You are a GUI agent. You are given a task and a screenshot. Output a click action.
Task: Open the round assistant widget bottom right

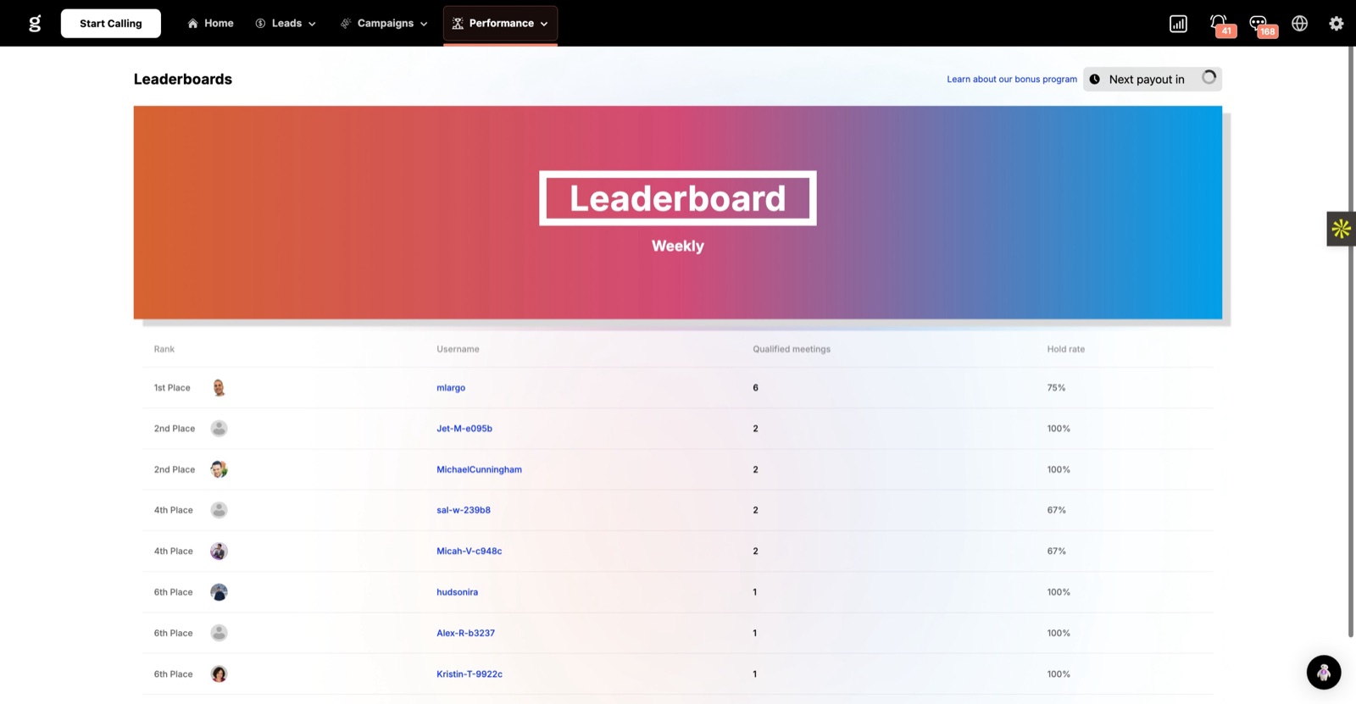pyautogui.click(x=1323, y=673)
